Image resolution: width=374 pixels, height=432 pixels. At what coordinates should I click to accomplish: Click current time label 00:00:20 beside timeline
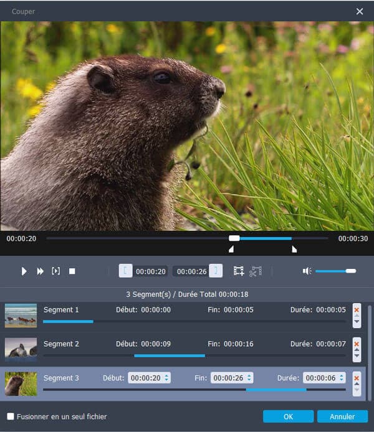click(21, 238)
